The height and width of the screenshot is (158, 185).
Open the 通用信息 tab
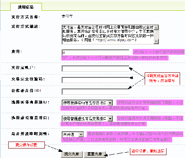pos(26,7)
